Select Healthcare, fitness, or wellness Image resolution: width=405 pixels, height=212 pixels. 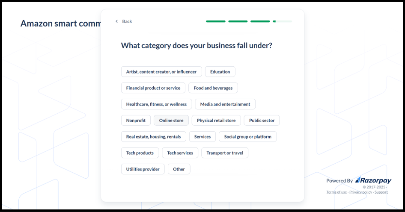(x=157, y=104)
